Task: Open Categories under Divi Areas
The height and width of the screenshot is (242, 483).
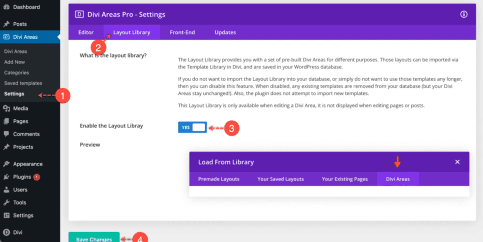Action: tap(17, 73)
